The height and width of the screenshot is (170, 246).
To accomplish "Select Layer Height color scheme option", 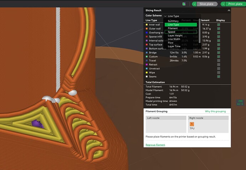I will (175, 35).
